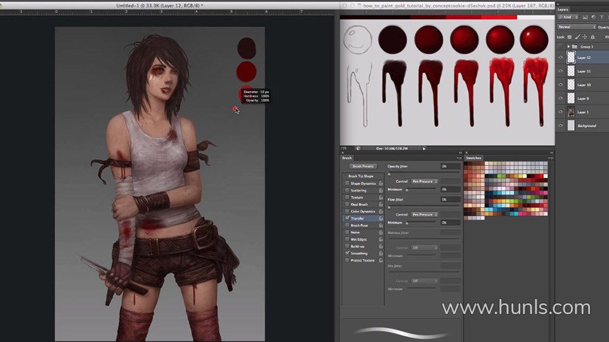The height and width of the screenshot is (342, 609).
Task: Click the lock icon beside Color Dynamics
Action: coord(381,211)
